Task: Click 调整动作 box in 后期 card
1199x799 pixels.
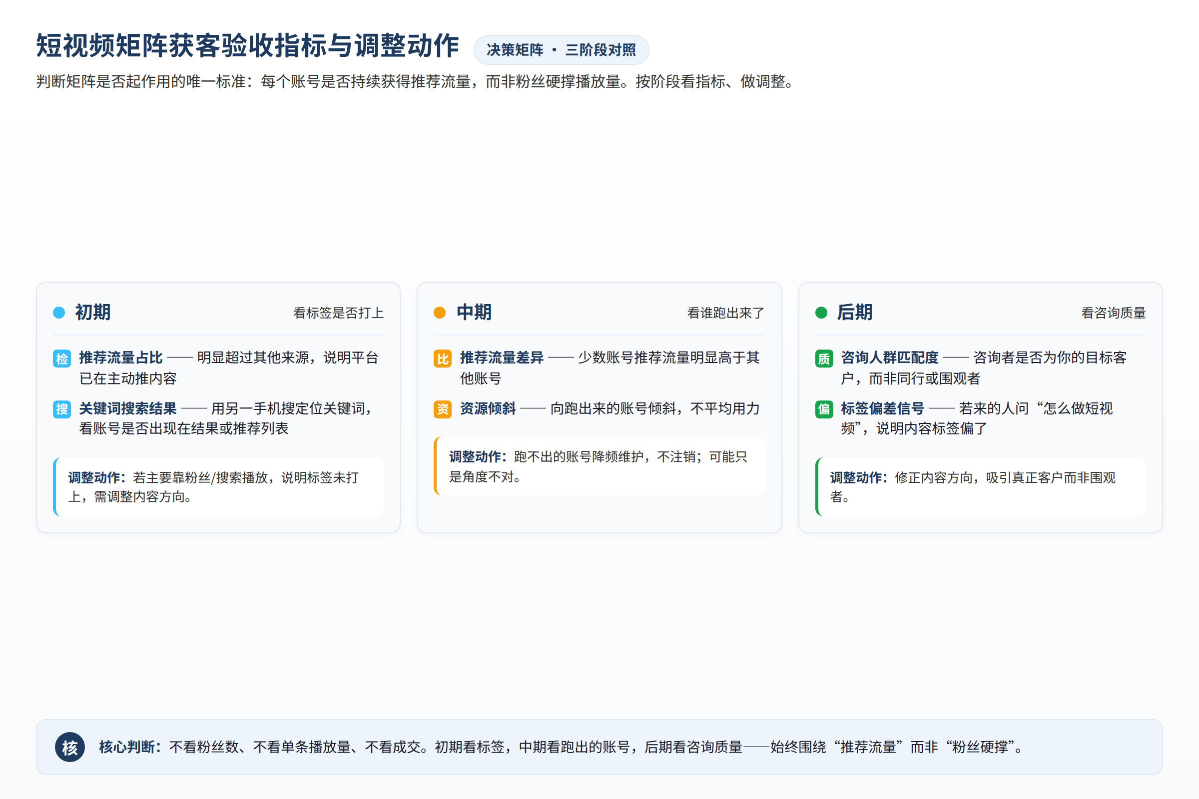Action: click(x=981, y=486)
